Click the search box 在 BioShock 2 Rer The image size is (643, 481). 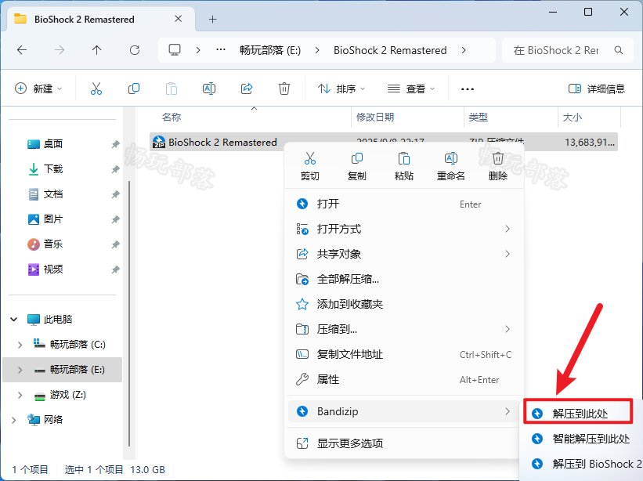568,50
